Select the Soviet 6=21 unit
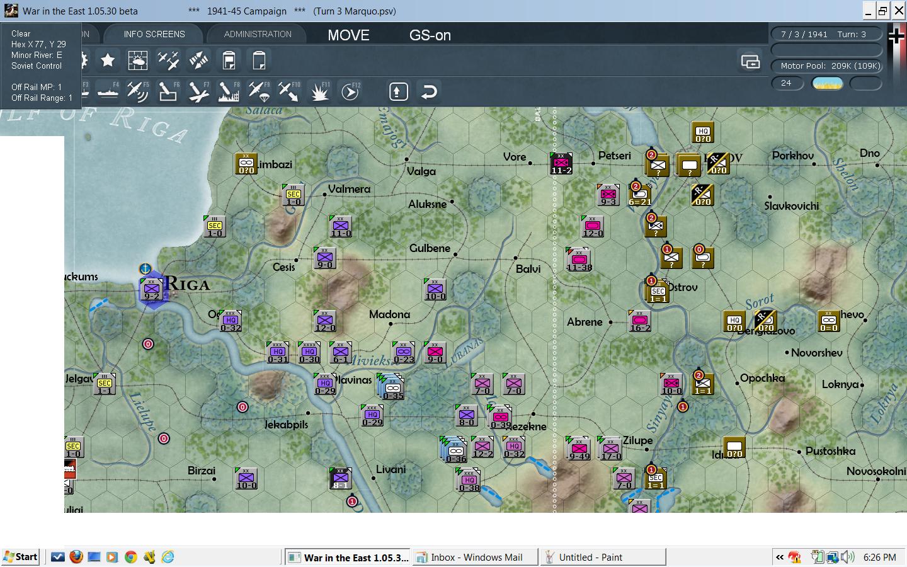The width and height of the screenshot is (907, 567). click(x=639, y=195)
